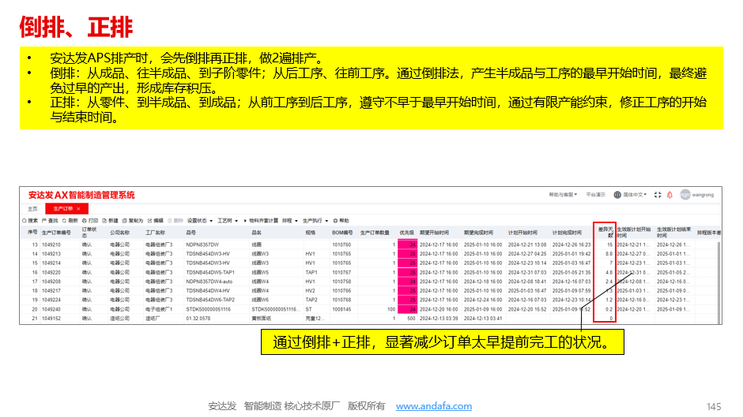Open the 排程 dropdown menu
Viewport: 743px width, 418px height.
tap(290, 221)
